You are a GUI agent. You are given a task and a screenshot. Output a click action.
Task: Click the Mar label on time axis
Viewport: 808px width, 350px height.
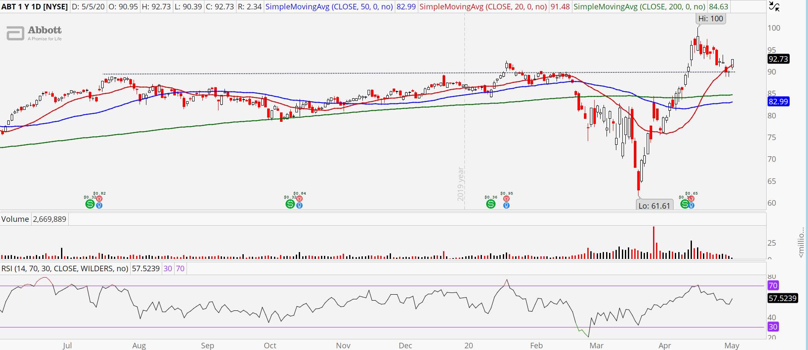(596, 345)
